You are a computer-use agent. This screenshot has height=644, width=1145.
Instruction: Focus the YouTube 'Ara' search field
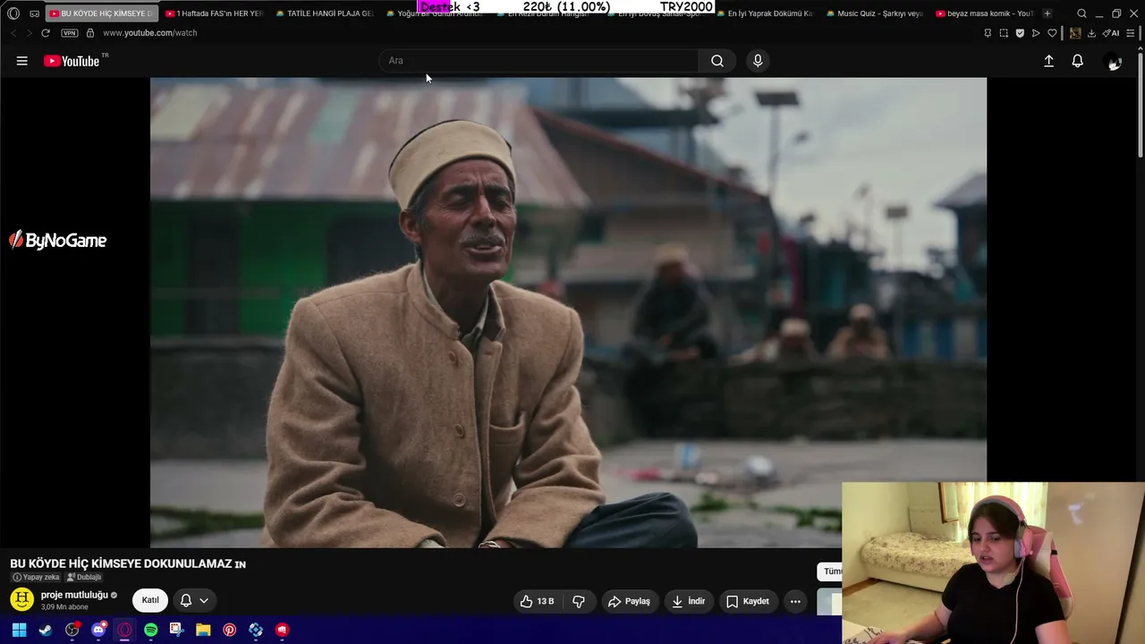coord(539,61)
